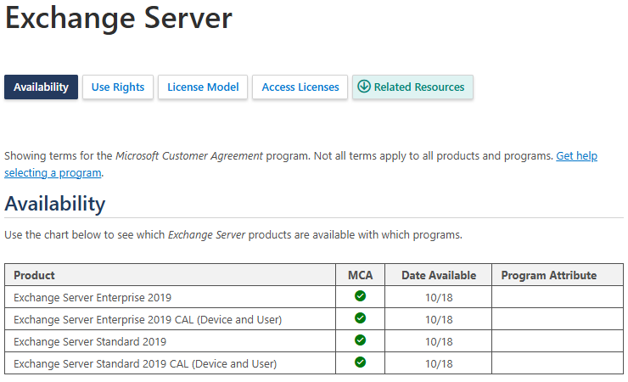Select 'Exchange Server Standard 2019' product cell
The image size is (628, 382).
[x=171, y=341]
